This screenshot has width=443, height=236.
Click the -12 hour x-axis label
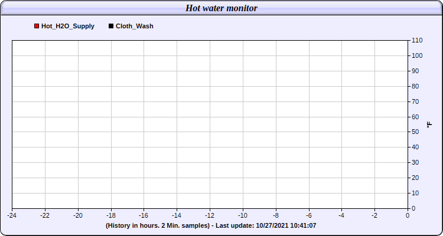(x=210, y=216)
